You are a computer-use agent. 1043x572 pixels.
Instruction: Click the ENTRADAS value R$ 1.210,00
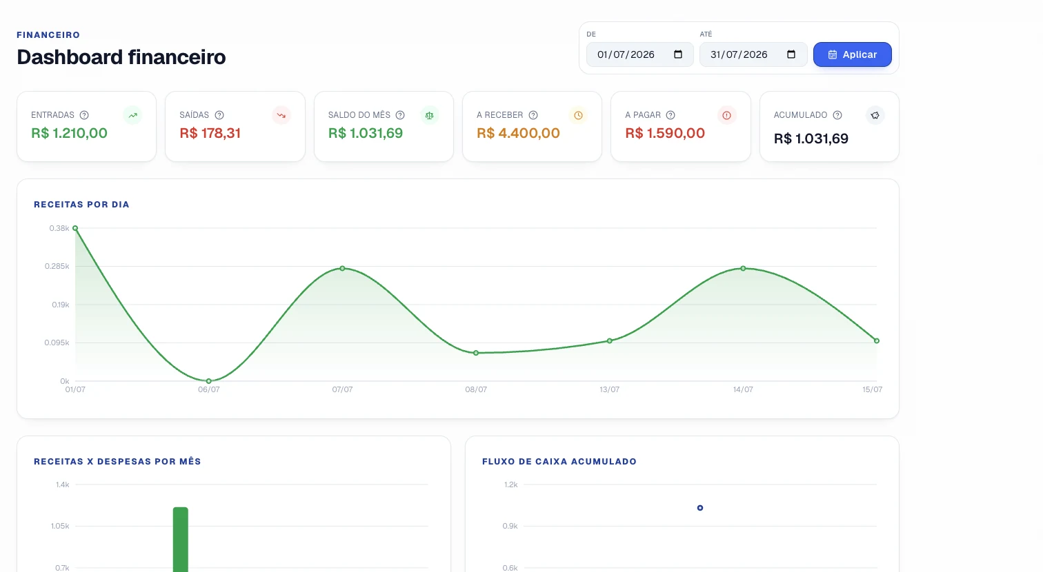coord(70,133)
